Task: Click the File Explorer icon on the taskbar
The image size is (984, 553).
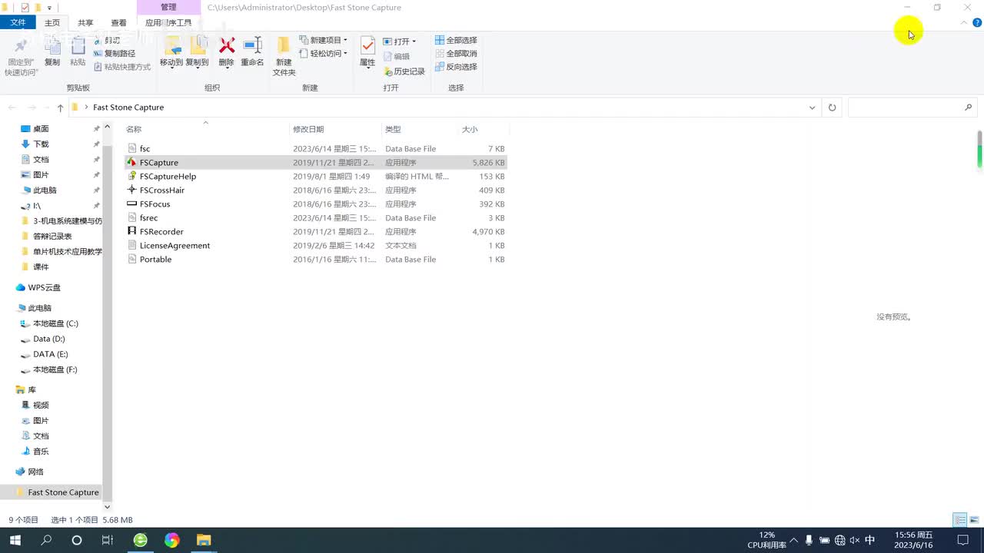Action: (203, 540)
